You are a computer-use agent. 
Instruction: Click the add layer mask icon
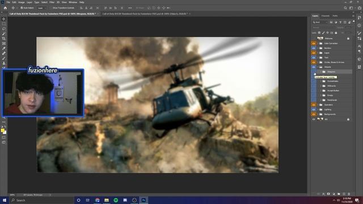coord(328,194)
